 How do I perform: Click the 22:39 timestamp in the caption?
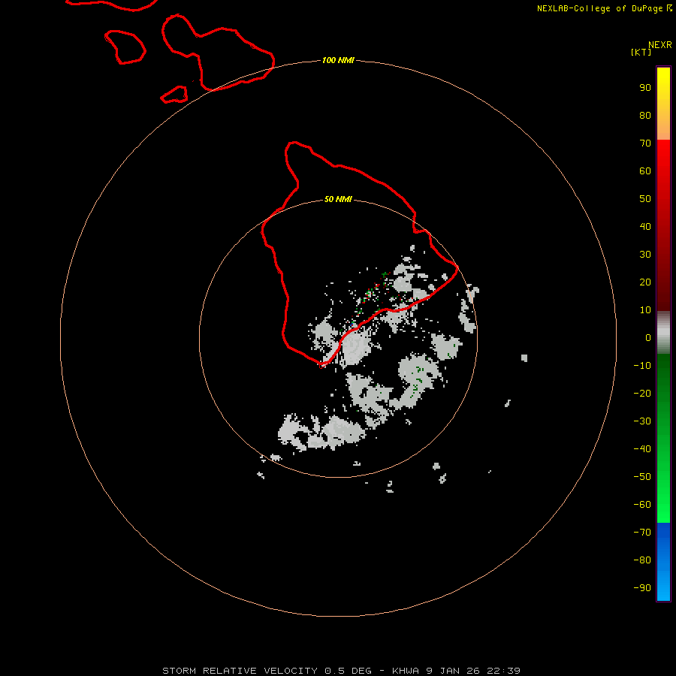click(x=503, y=671)
